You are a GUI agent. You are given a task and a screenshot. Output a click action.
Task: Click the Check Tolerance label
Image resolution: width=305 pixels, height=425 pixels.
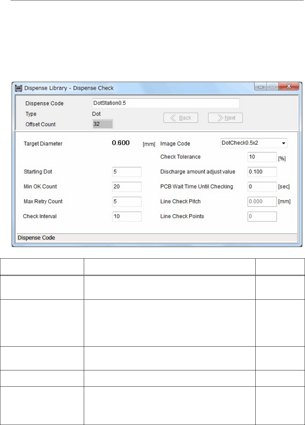click(180, 156)
